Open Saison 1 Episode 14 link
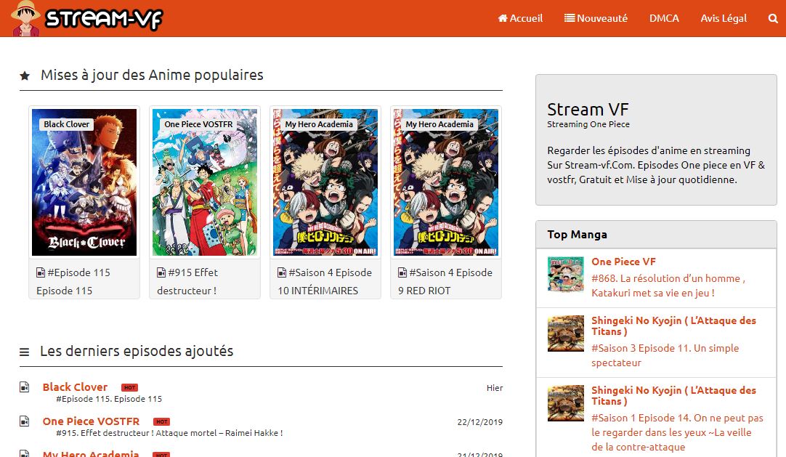786x457 pixels. click(x=677, y=432)
